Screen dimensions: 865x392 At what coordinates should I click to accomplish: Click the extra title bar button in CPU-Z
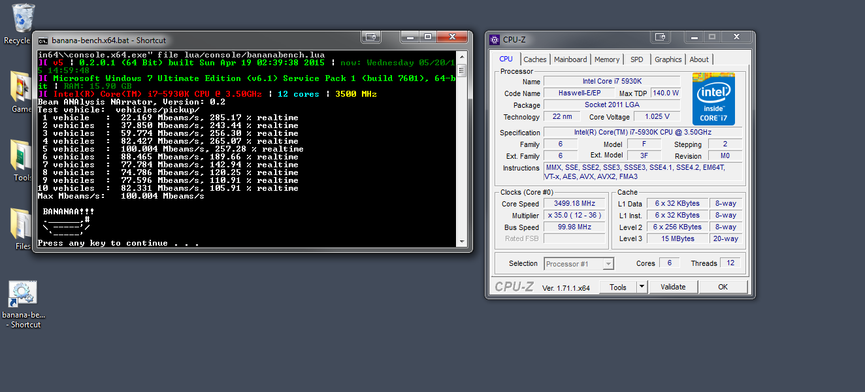pyautogui.click(x=661, y=37)
